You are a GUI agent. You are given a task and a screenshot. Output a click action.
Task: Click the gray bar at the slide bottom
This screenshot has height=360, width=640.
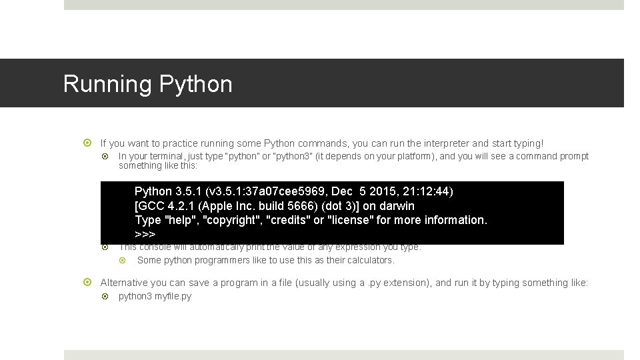pyautogui.click(x=343, y=355)
